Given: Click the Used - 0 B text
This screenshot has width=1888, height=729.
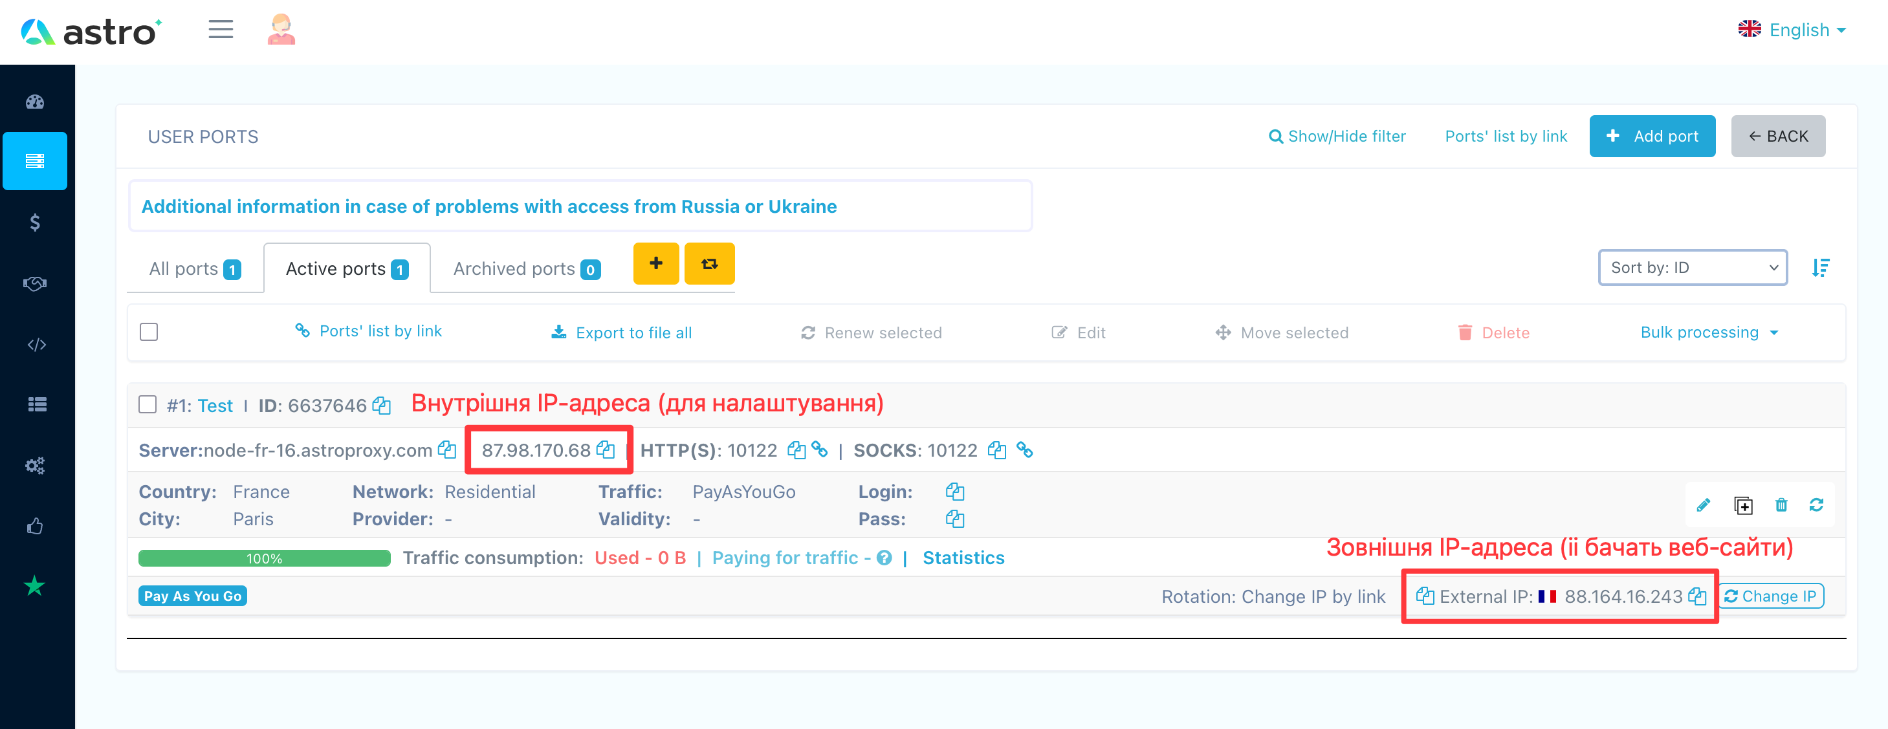Looking at the screenshot, I should tap(640, 558).
